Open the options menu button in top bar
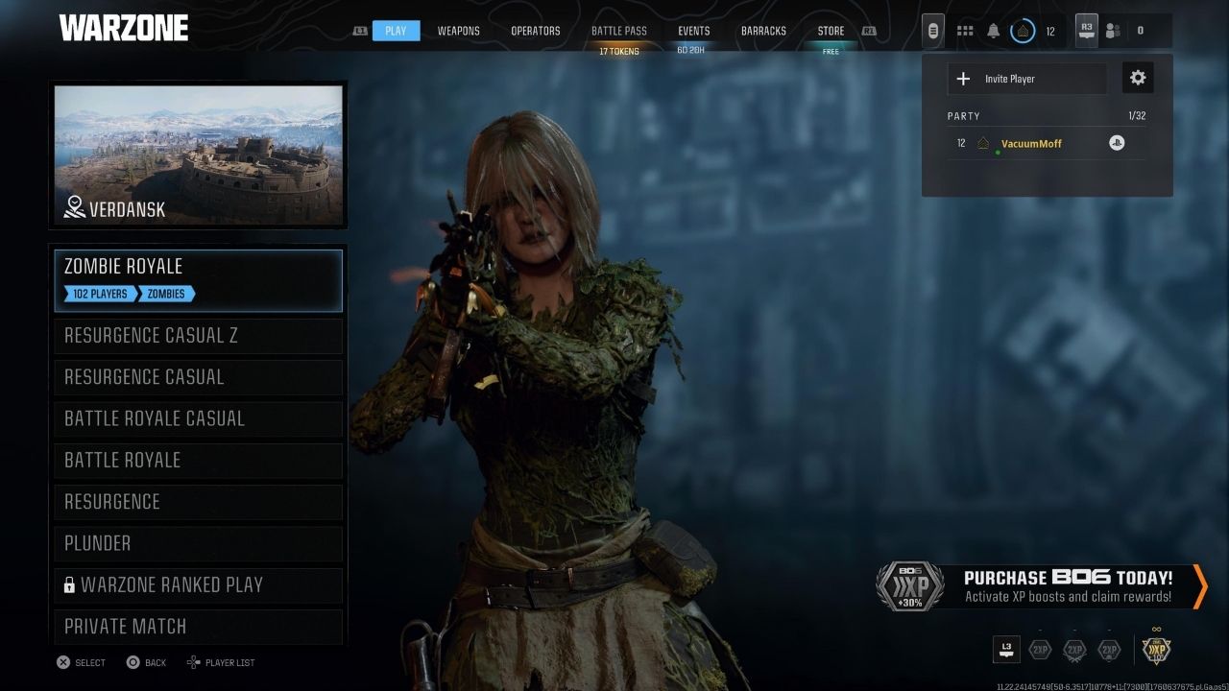Viewport: 1229px width, 691px height. coord(932,31)
